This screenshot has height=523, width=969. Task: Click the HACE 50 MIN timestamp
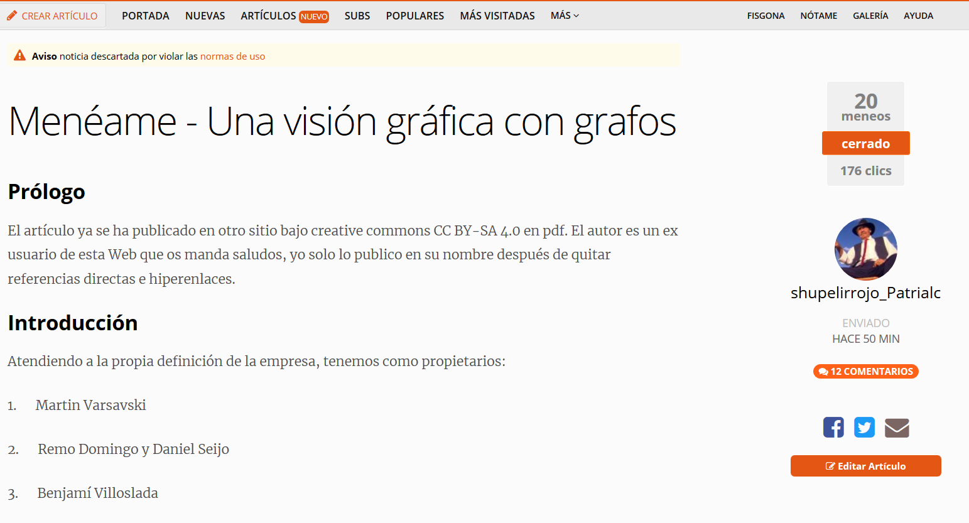(x=865, y=339)
